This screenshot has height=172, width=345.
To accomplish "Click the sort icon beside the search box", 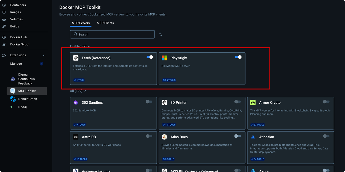I will (x=161, y=34).
